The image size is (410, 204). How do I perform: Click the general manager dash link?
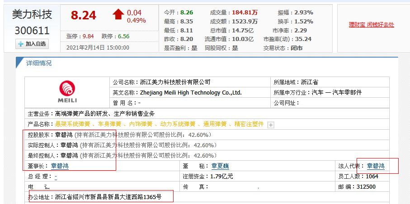[56, 177]
